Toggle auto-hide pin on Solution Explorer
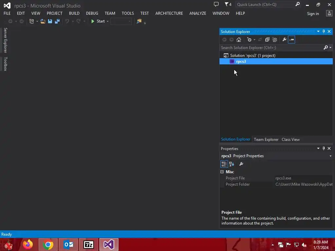Screen dimensions: 335x251 coord(324,31)
